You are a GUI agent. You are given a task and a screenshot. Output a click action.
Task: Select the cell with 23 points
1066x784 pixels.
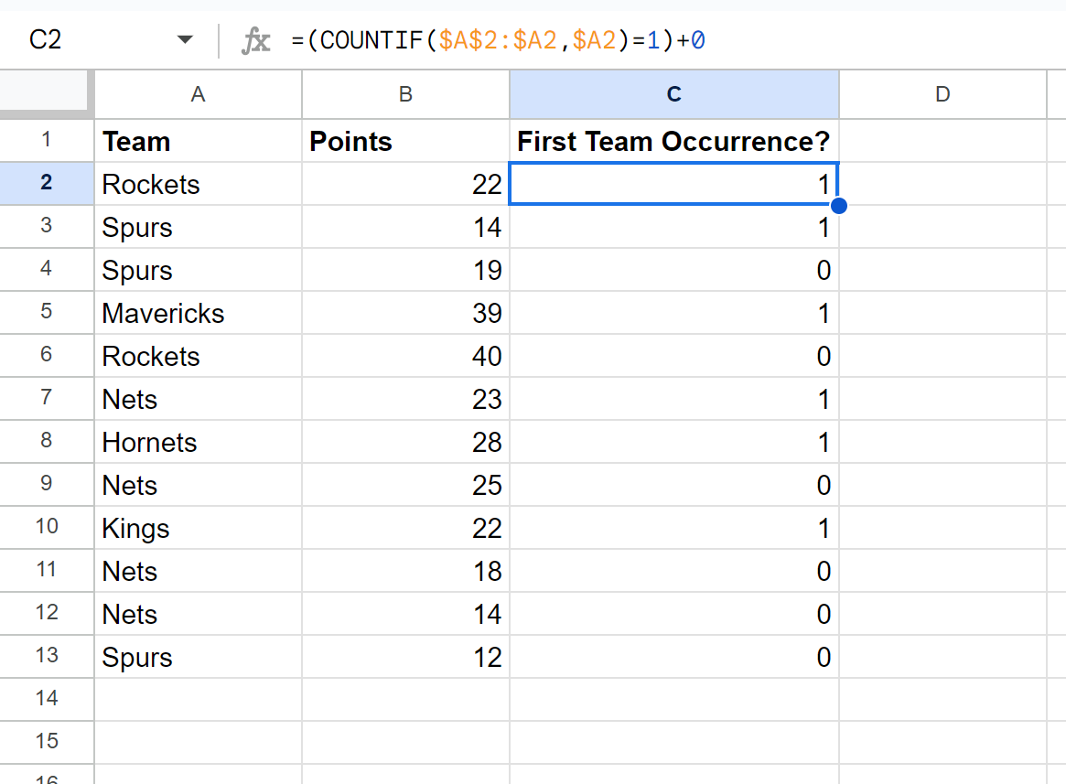coord(405,399)
